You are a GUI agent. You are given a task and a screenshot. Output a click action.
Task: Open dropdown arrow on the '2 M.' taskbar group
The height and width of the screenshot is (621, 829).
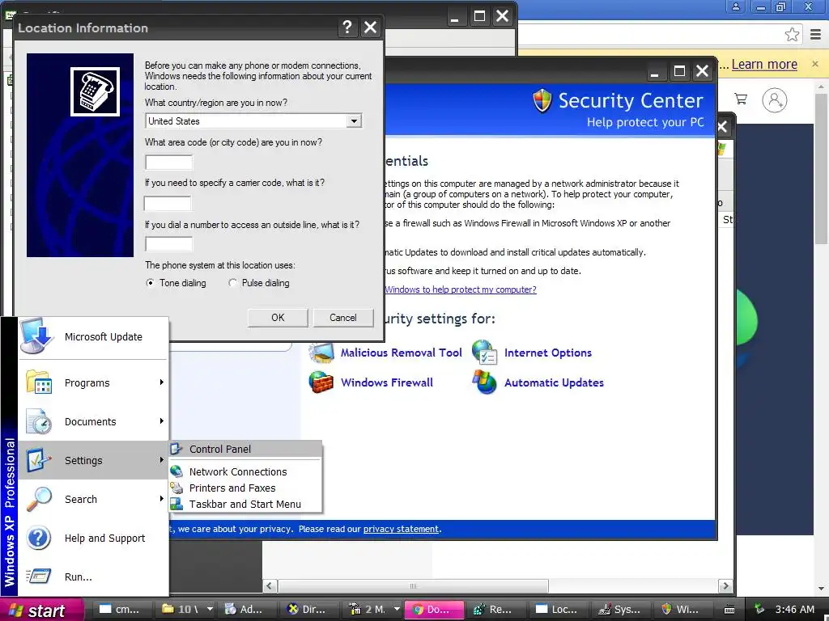(x=397, y=609)
